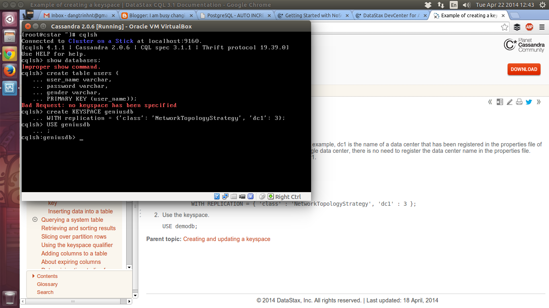Viewport: 549px width, 308px height.
Task: Open the sound volume indicator
Action: (466, 5)
